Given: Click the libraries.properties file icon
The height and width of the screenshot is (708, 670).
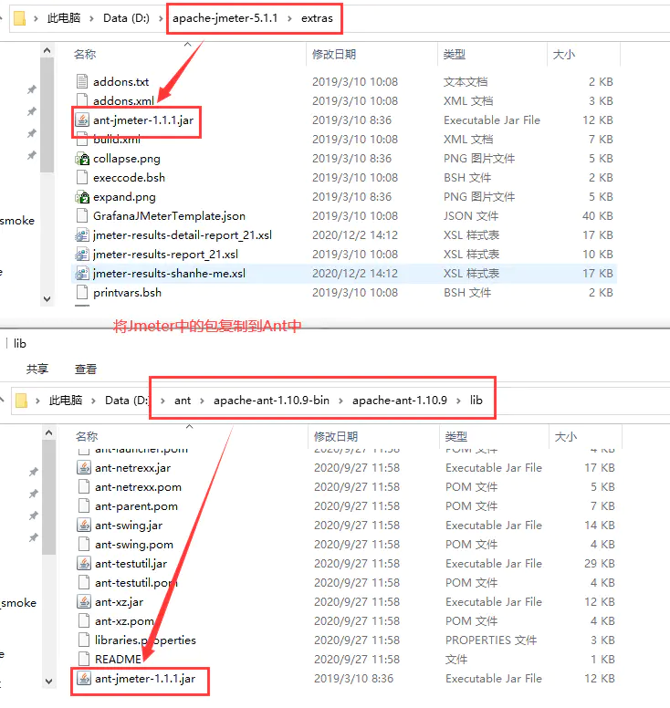Looking at the screenshot, I should [x=84, y=640].
